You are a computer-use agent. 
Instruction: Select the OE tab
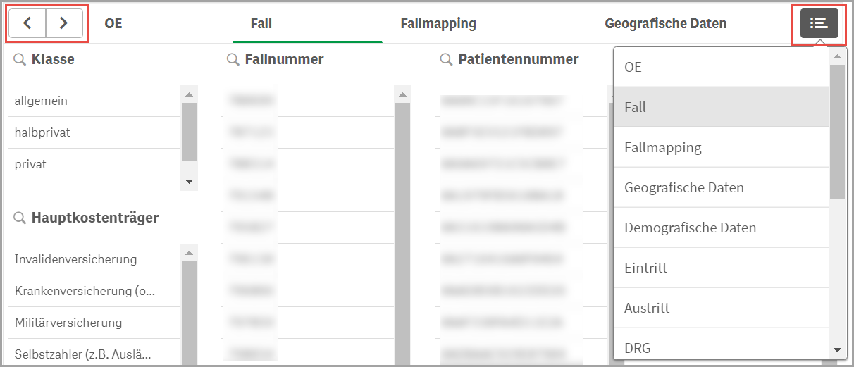click(113, 23)
